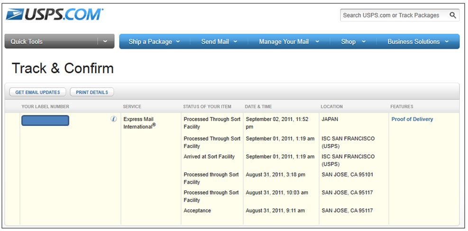The height and width of the screenshot is (231, 468).
Task: Open the Manage Your Mail menu
Action: 284,42
